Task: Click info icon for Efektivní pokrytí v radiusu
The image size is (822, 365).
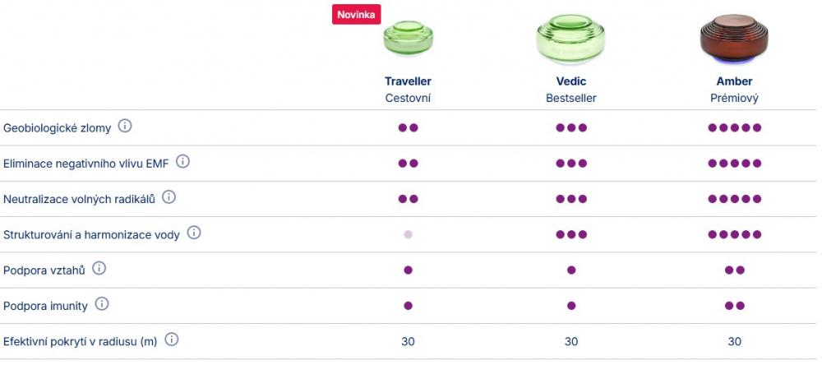Action: pyautogui.click(x=171, y=339)
